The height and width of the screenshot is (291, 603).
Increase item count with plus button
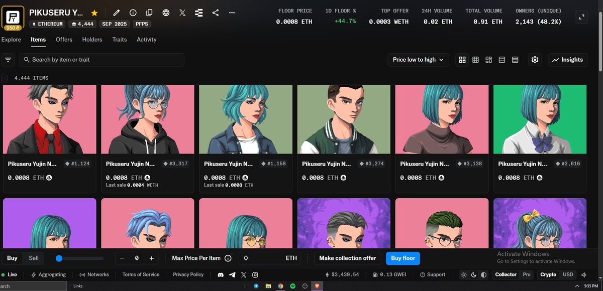pyautogui.click(x=152, y=258)
